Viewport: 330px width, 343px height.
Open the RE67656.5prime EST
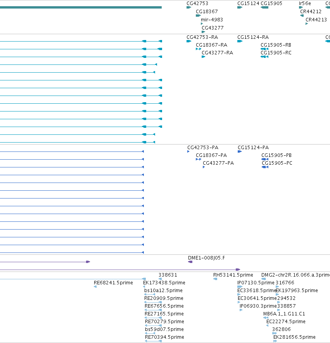click(x=164, y=306)
